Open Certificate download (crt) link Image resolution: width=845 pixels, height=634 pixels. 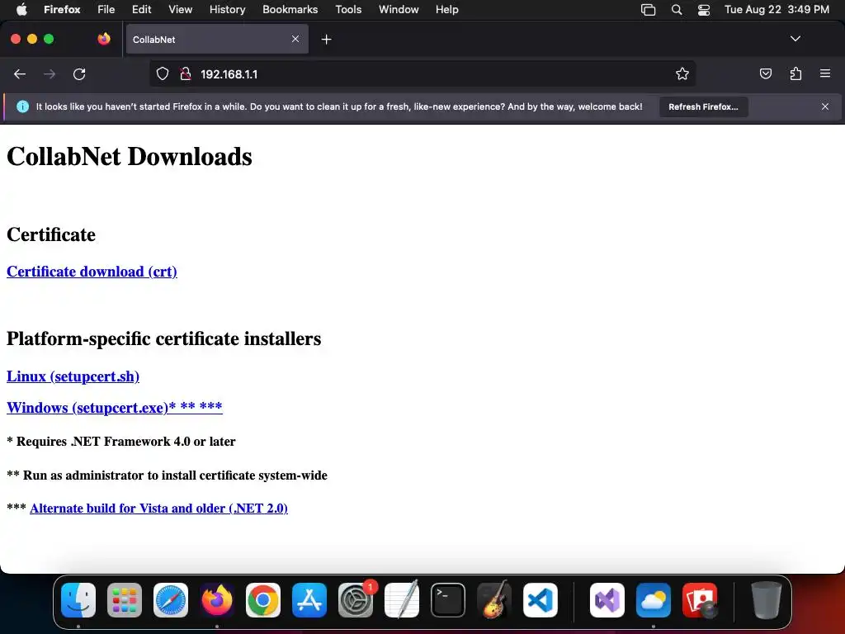click(92, 272)
